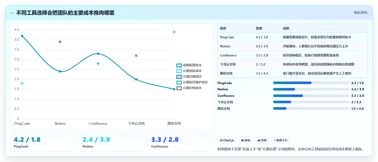Click the 说明 column header
378x162 pixels.
286,28
